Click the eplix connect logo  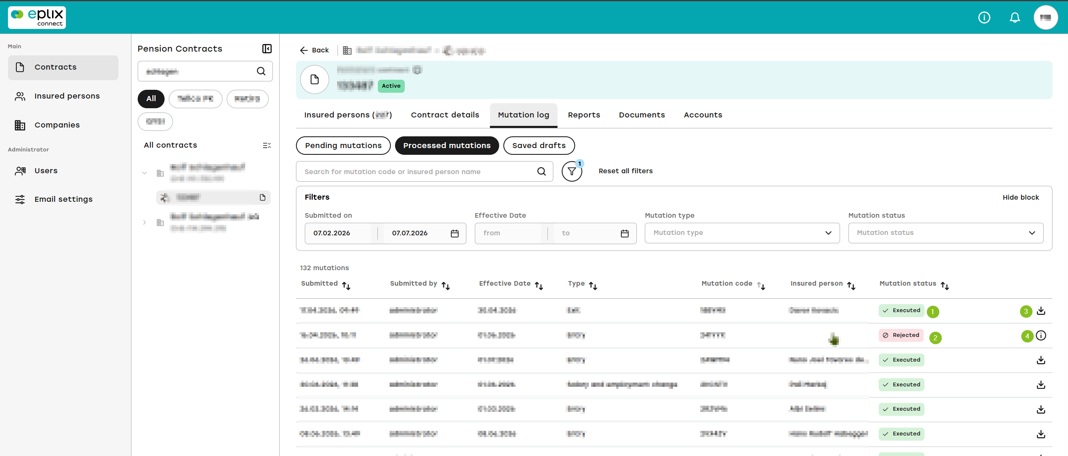pos(37,18)
